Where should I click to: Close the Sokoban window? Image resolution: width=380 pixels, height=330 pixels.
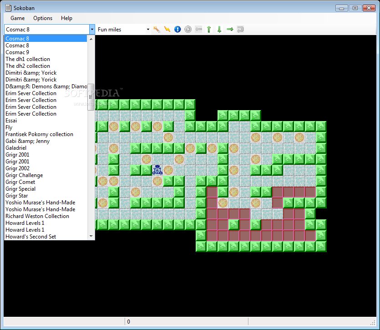click(369, 8)
